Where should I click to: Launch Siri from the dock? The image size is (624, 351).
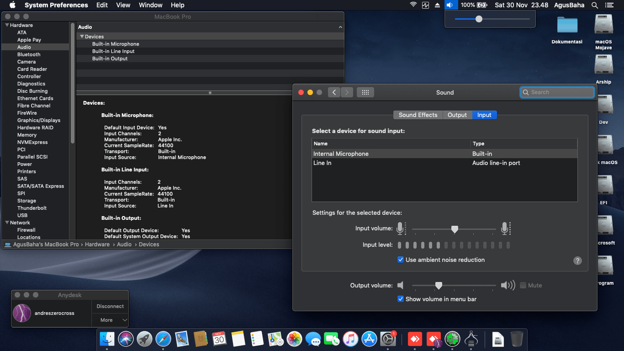(x=126, y=339)
